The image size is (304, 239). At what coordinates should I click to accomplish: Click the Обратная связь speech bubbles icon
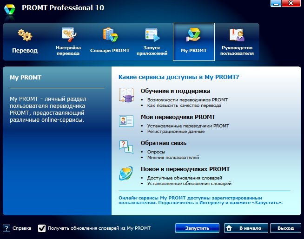pos(126,147)
